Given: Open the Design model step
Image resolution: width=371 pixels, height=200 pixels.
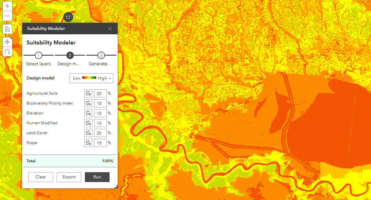Looking at the screenshot, I should pos(70,55).
